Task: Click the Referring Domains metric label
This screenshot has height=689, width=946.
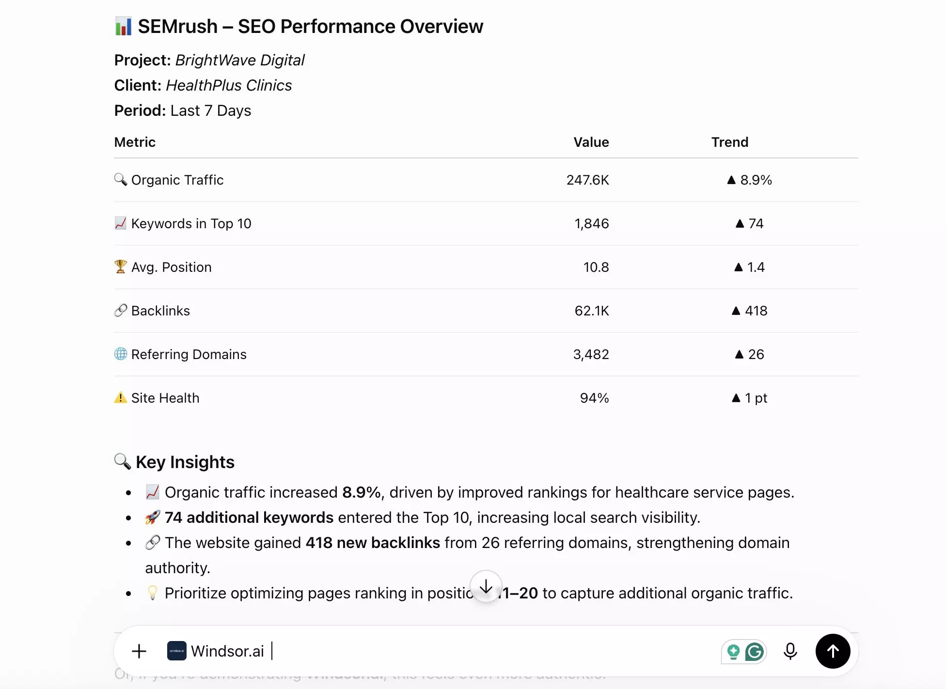Action: click(189, 354)
